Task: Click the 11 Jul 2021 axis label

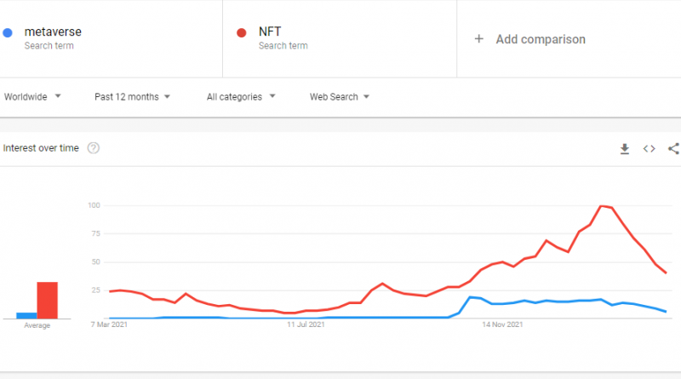Action: pyautogui.click(x=306, y=324)
